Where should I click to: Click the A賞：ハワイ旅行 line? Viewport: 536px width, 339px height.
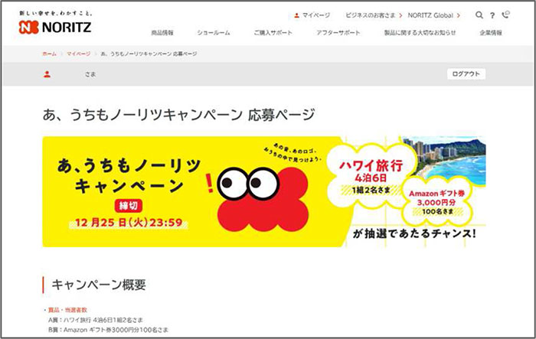(96, 320)
